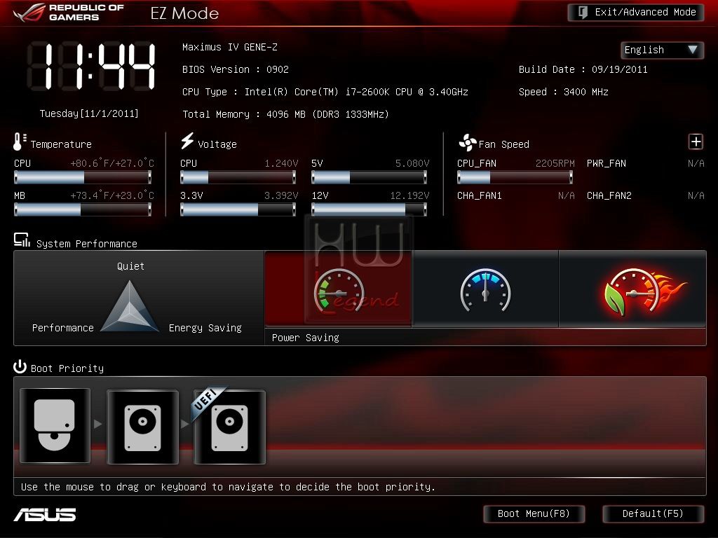Click the BIOS Version : 0902 text
The width and height of the screenshot is (718, 538).
tap(236, 69)
